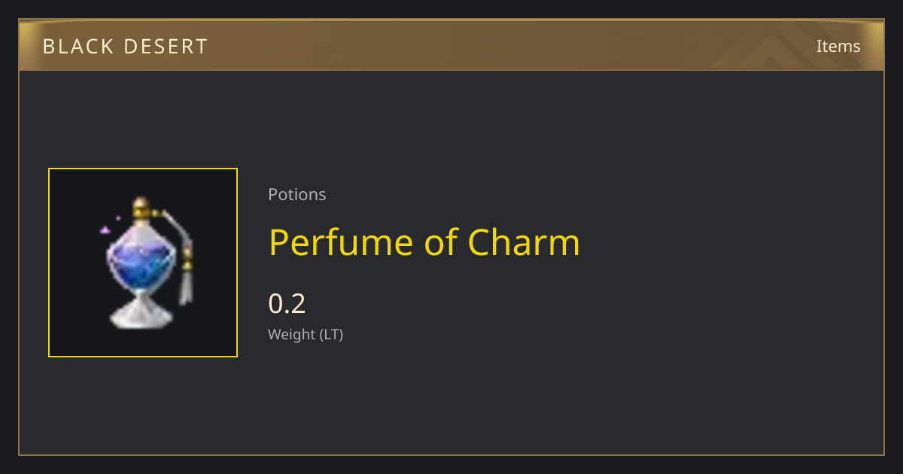Screen dimensions: 903x474
Task: Click the Perfume of Charm item title
Action: click(x=424, y=242)
